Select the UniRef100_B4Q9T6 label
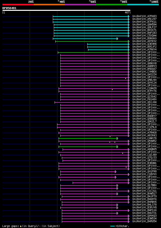This screenshot has height=228, width=161. [144, 199]
